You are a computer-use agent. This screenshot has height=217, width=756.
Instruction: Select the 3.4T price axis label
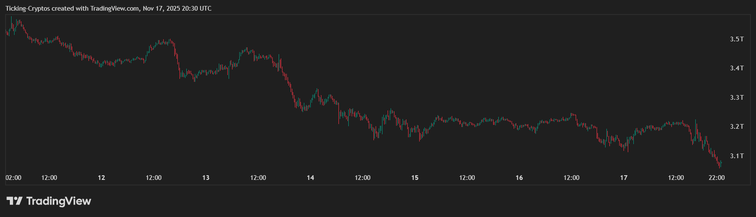click(737, 68)
